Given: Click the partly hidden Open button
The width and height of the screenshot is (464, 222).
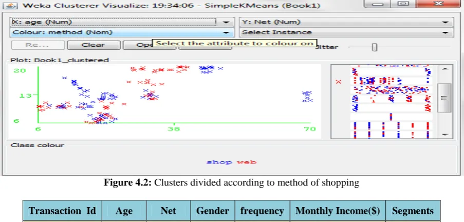Looking at the screenshot, I should [x=138, y=45].
